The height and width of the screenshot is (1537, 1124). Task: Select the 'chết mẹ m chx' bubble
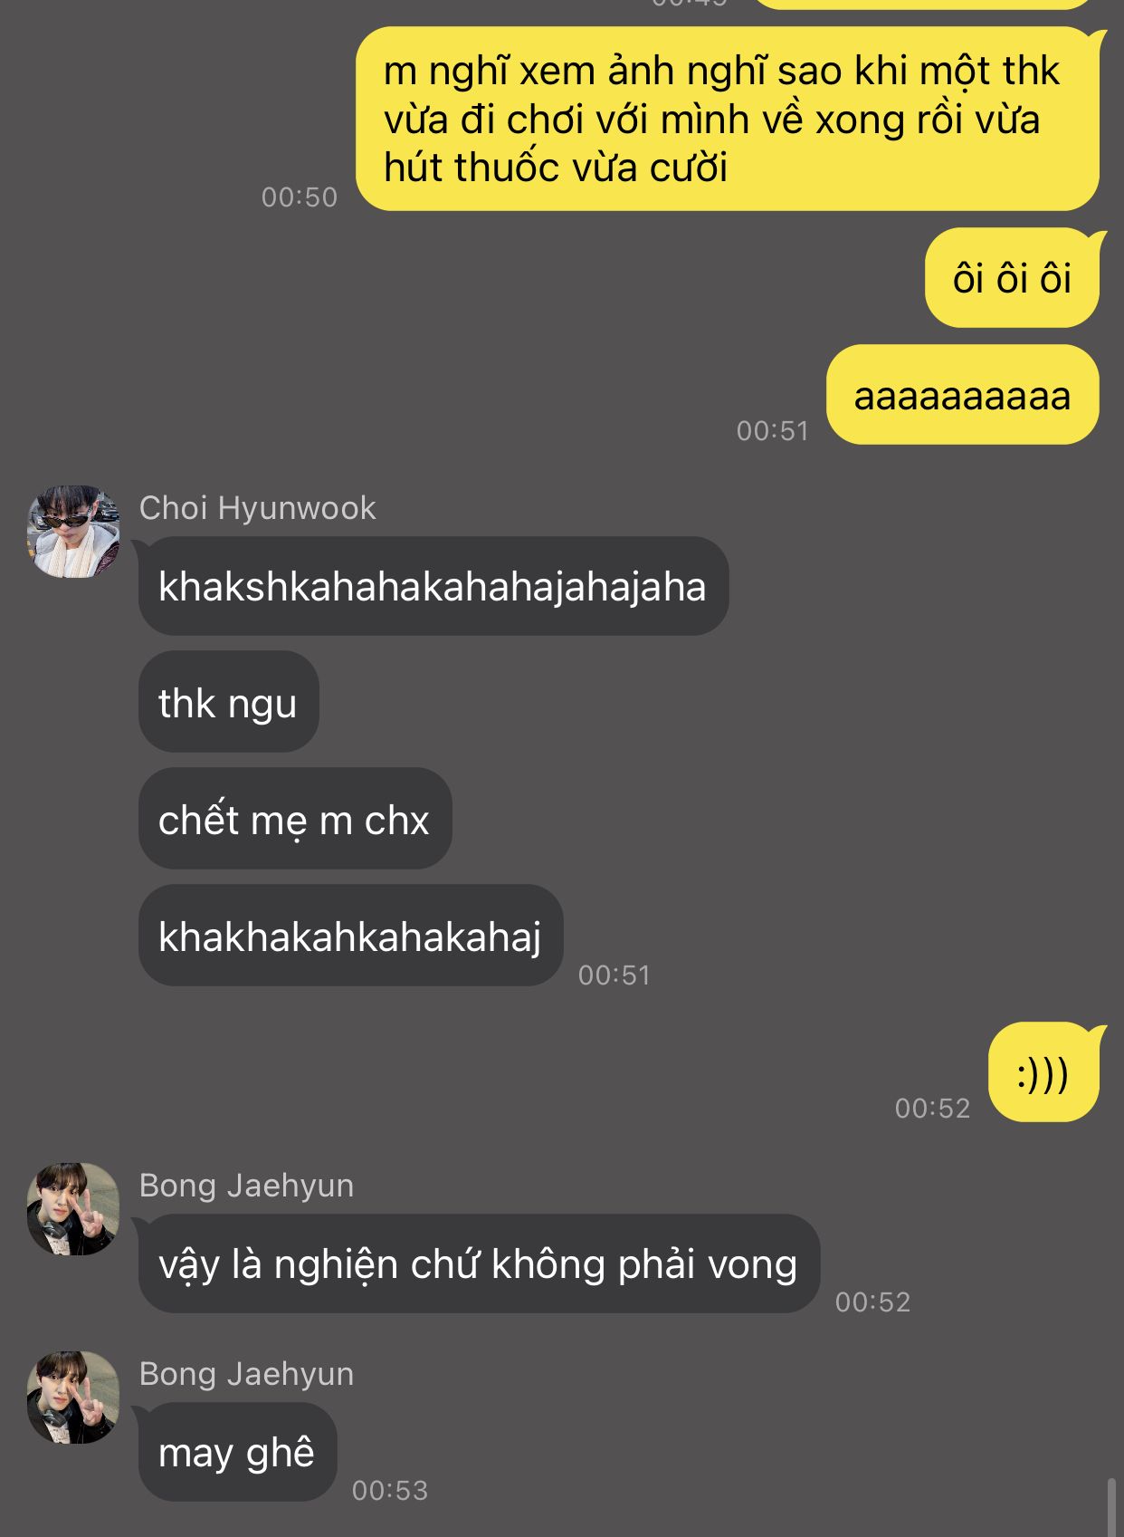coord(294,819)
